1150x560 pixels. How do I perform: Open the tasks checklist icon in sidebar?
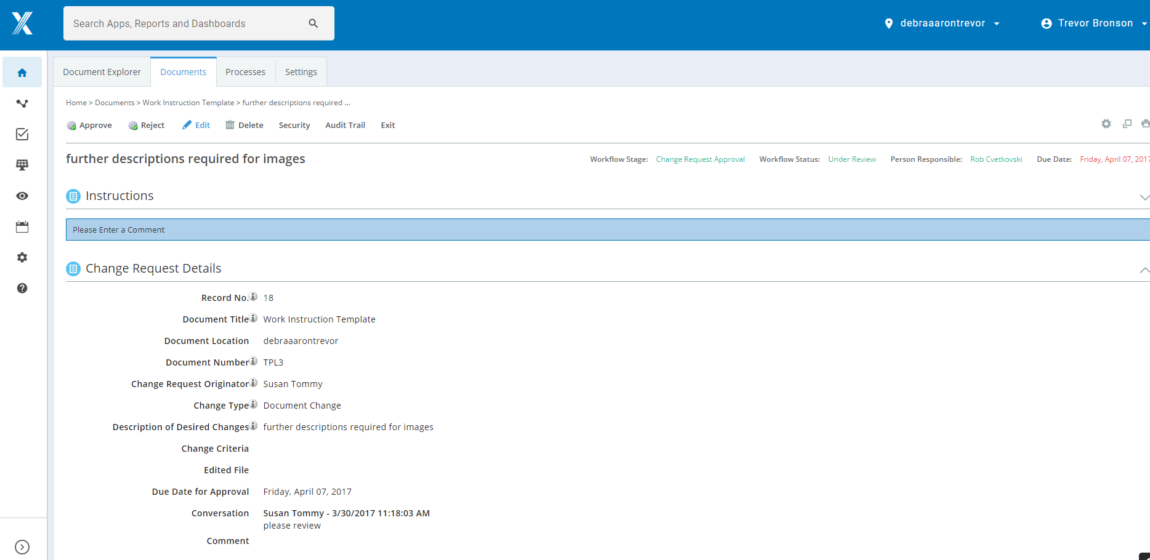pos(22,134)
